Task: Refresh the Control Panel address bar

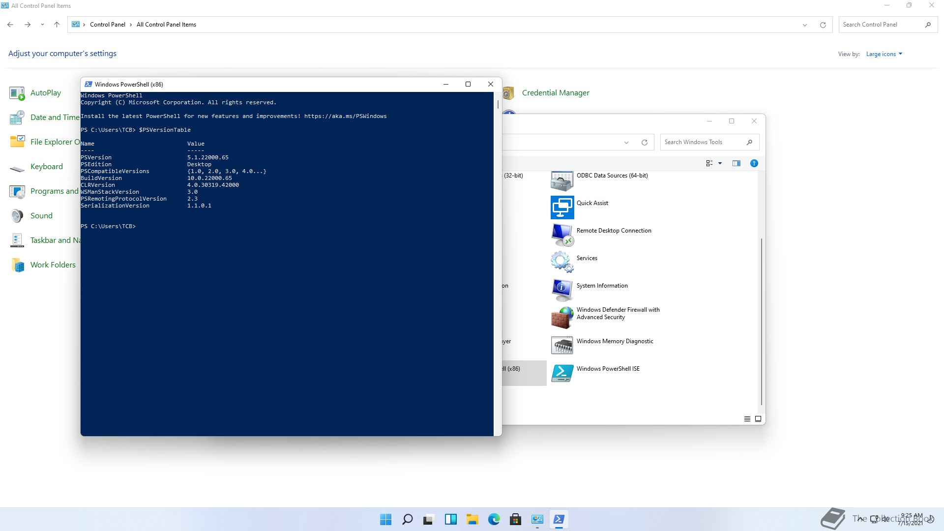Action: tap(823, 25)
